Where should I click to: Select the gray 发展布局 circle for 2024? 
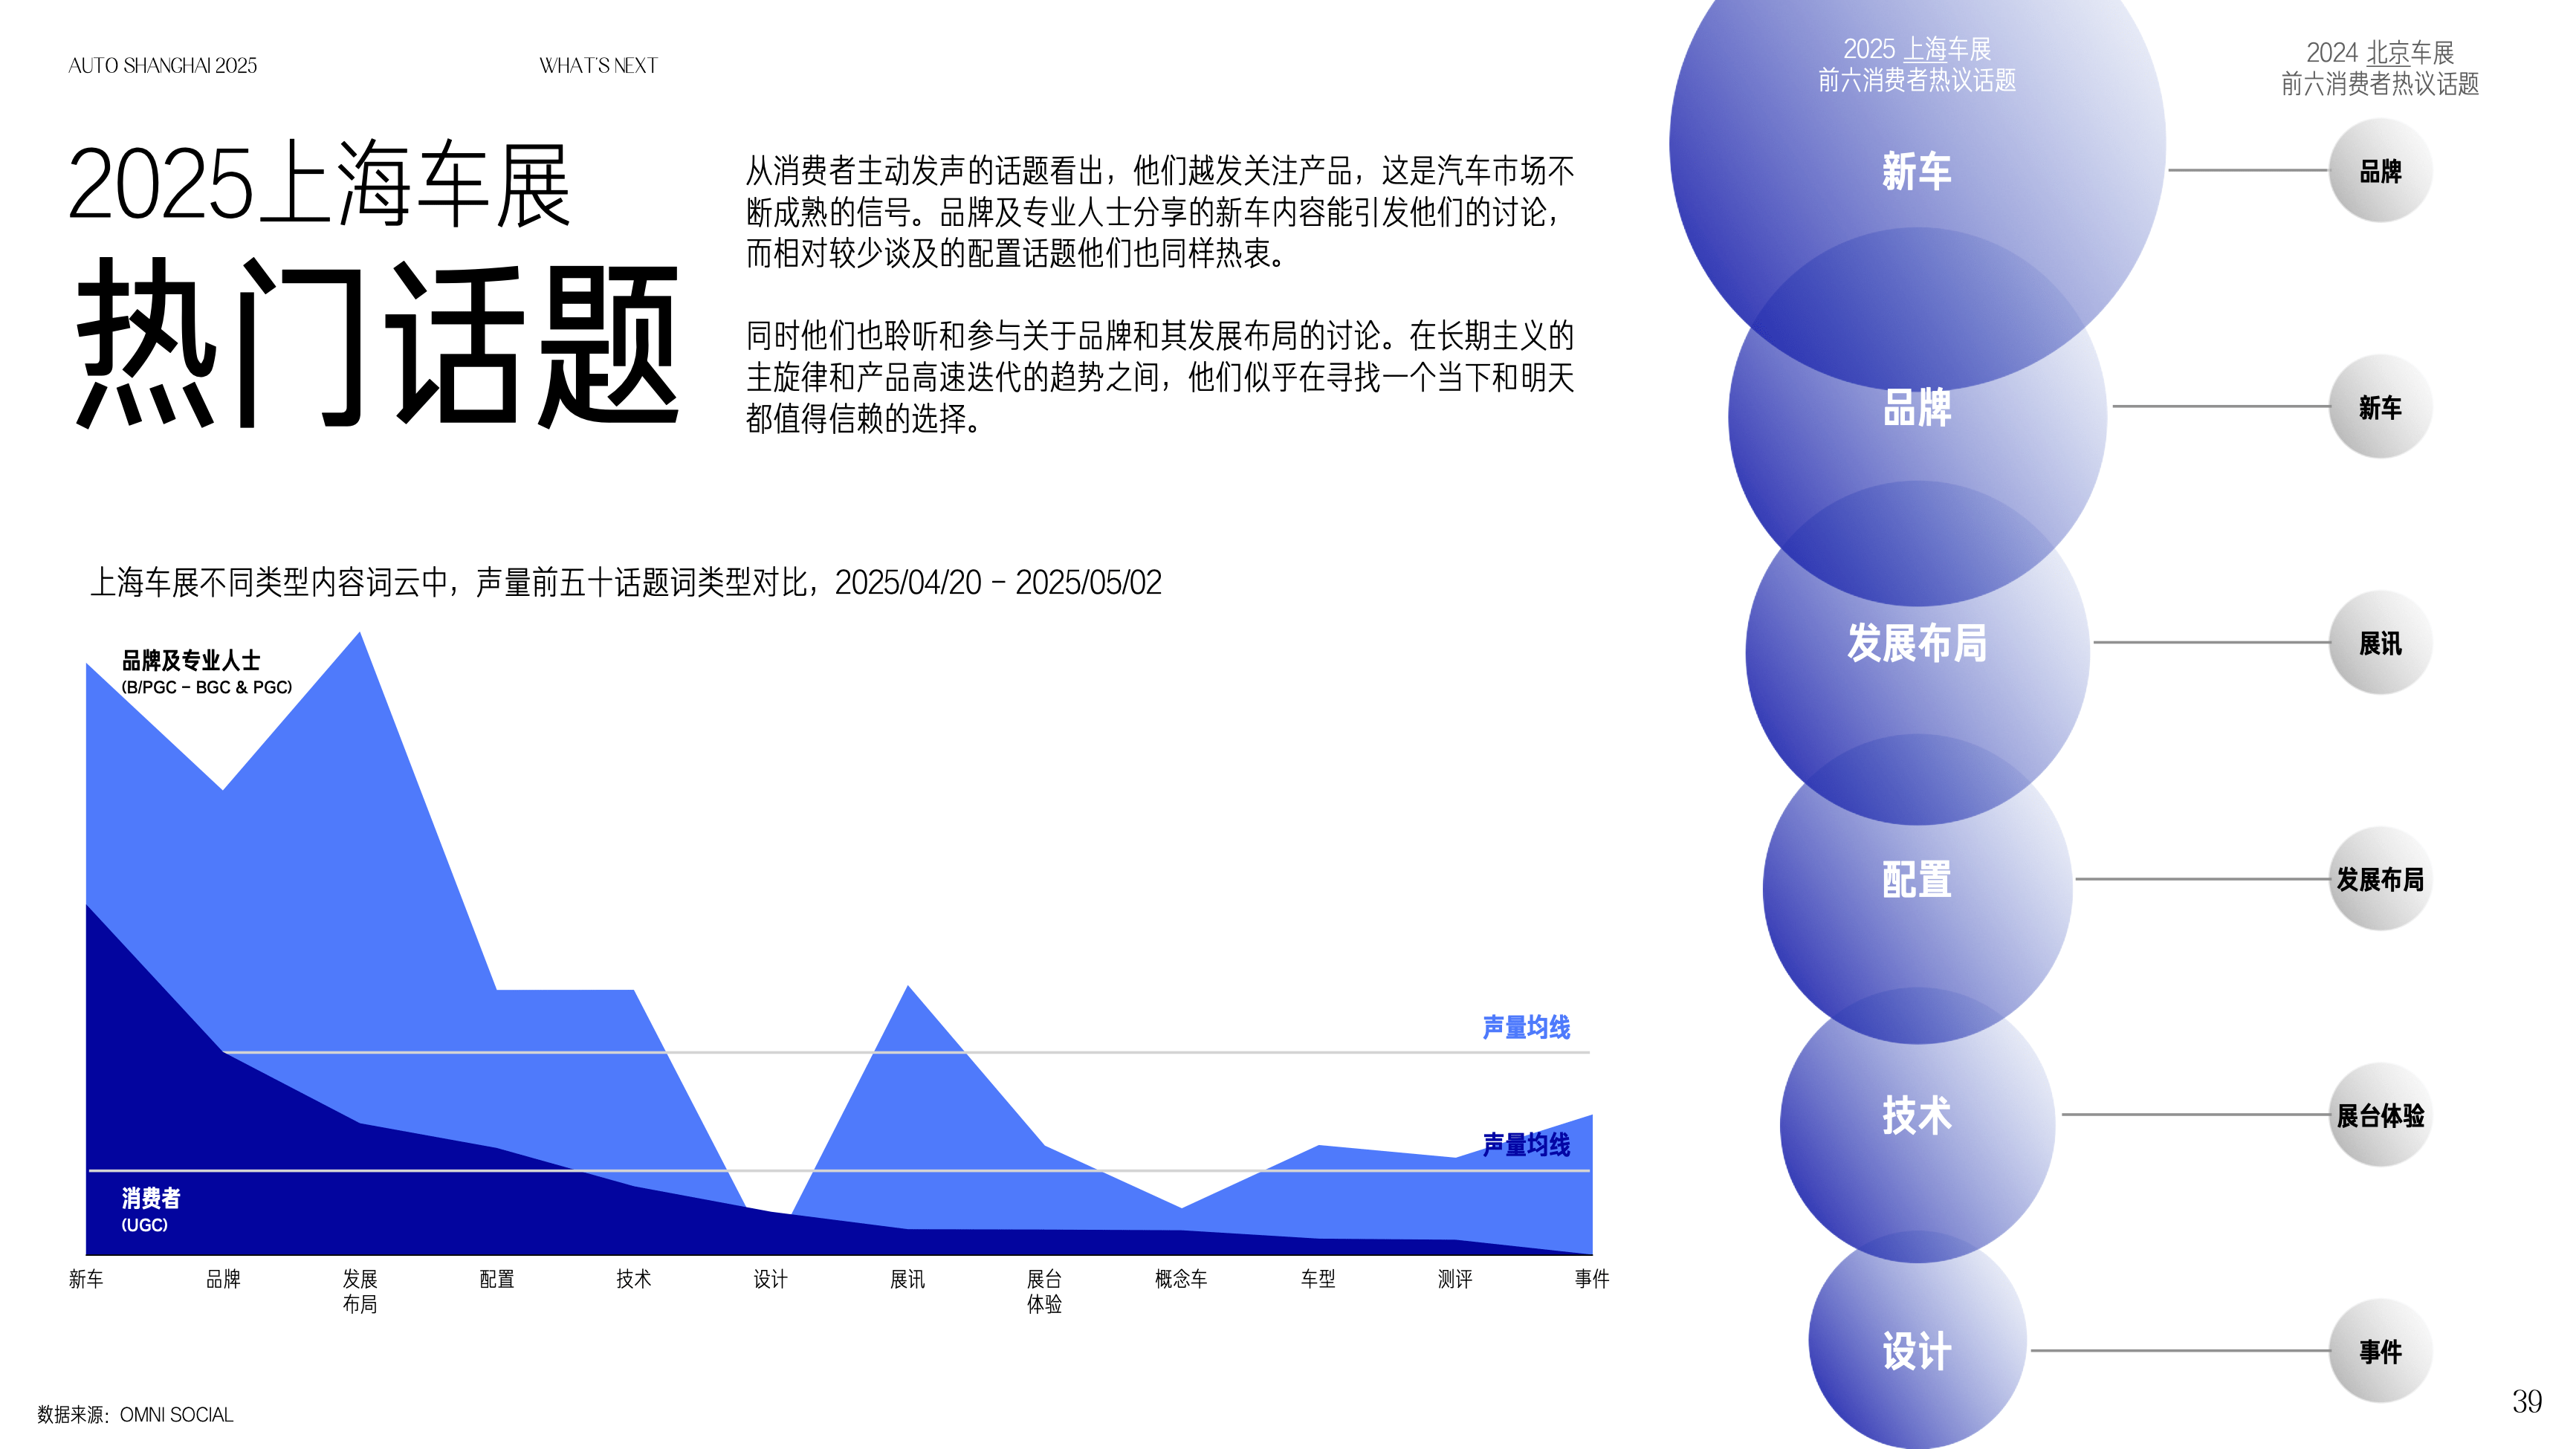[x=2380, y=879]
